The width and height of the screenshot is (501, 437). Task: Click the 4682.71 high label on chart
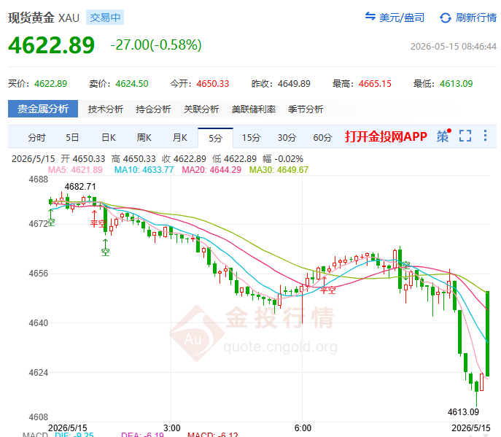coord(80,186)
